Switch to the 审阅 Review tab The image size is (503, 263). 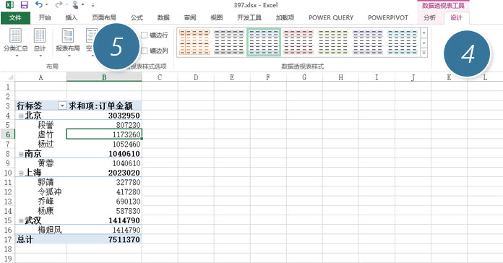(x=190, y=17)
